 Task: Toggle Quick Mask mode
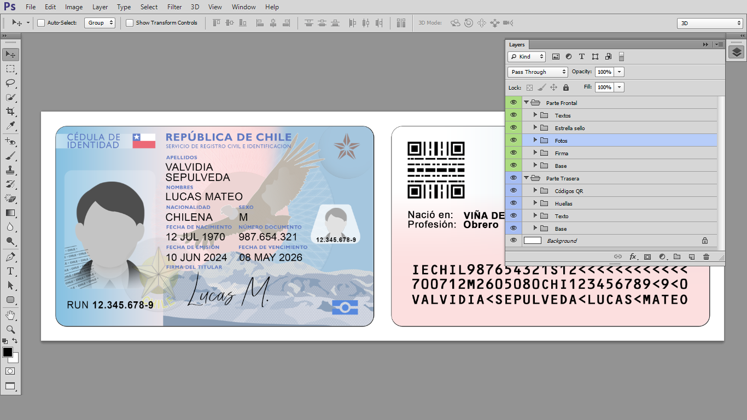pos(10,371)
